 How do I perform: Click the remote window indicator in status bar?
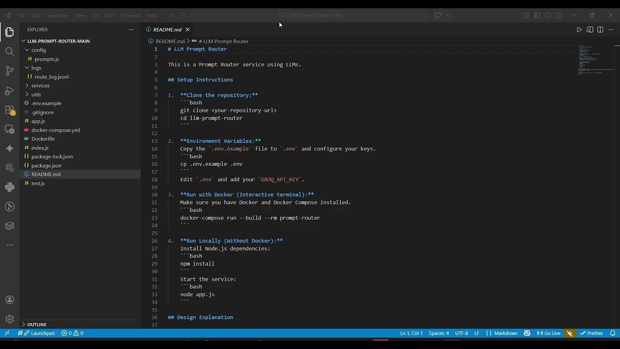(7, 333)
